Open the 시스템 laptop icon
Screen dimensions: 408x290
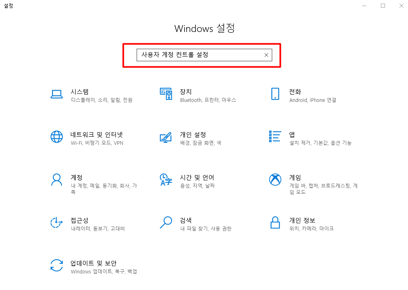click(x=57, y=94)
